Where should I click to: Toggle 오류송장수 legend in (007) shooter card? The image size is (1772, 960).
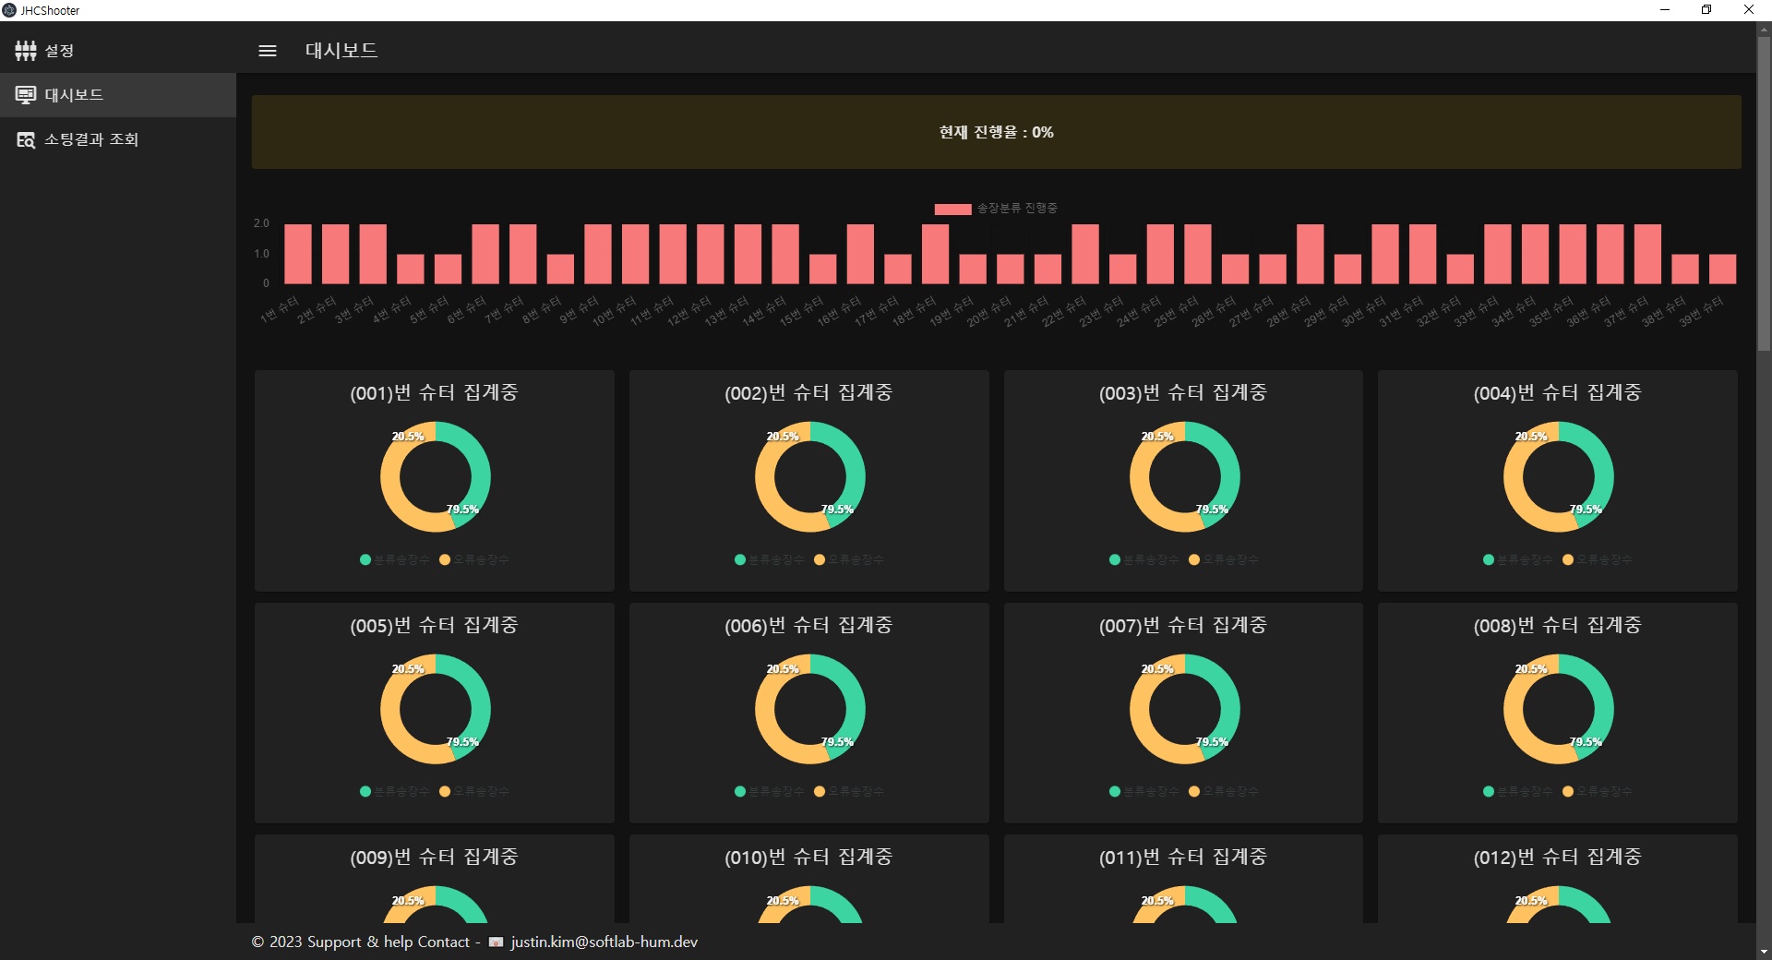(1224, 791)
